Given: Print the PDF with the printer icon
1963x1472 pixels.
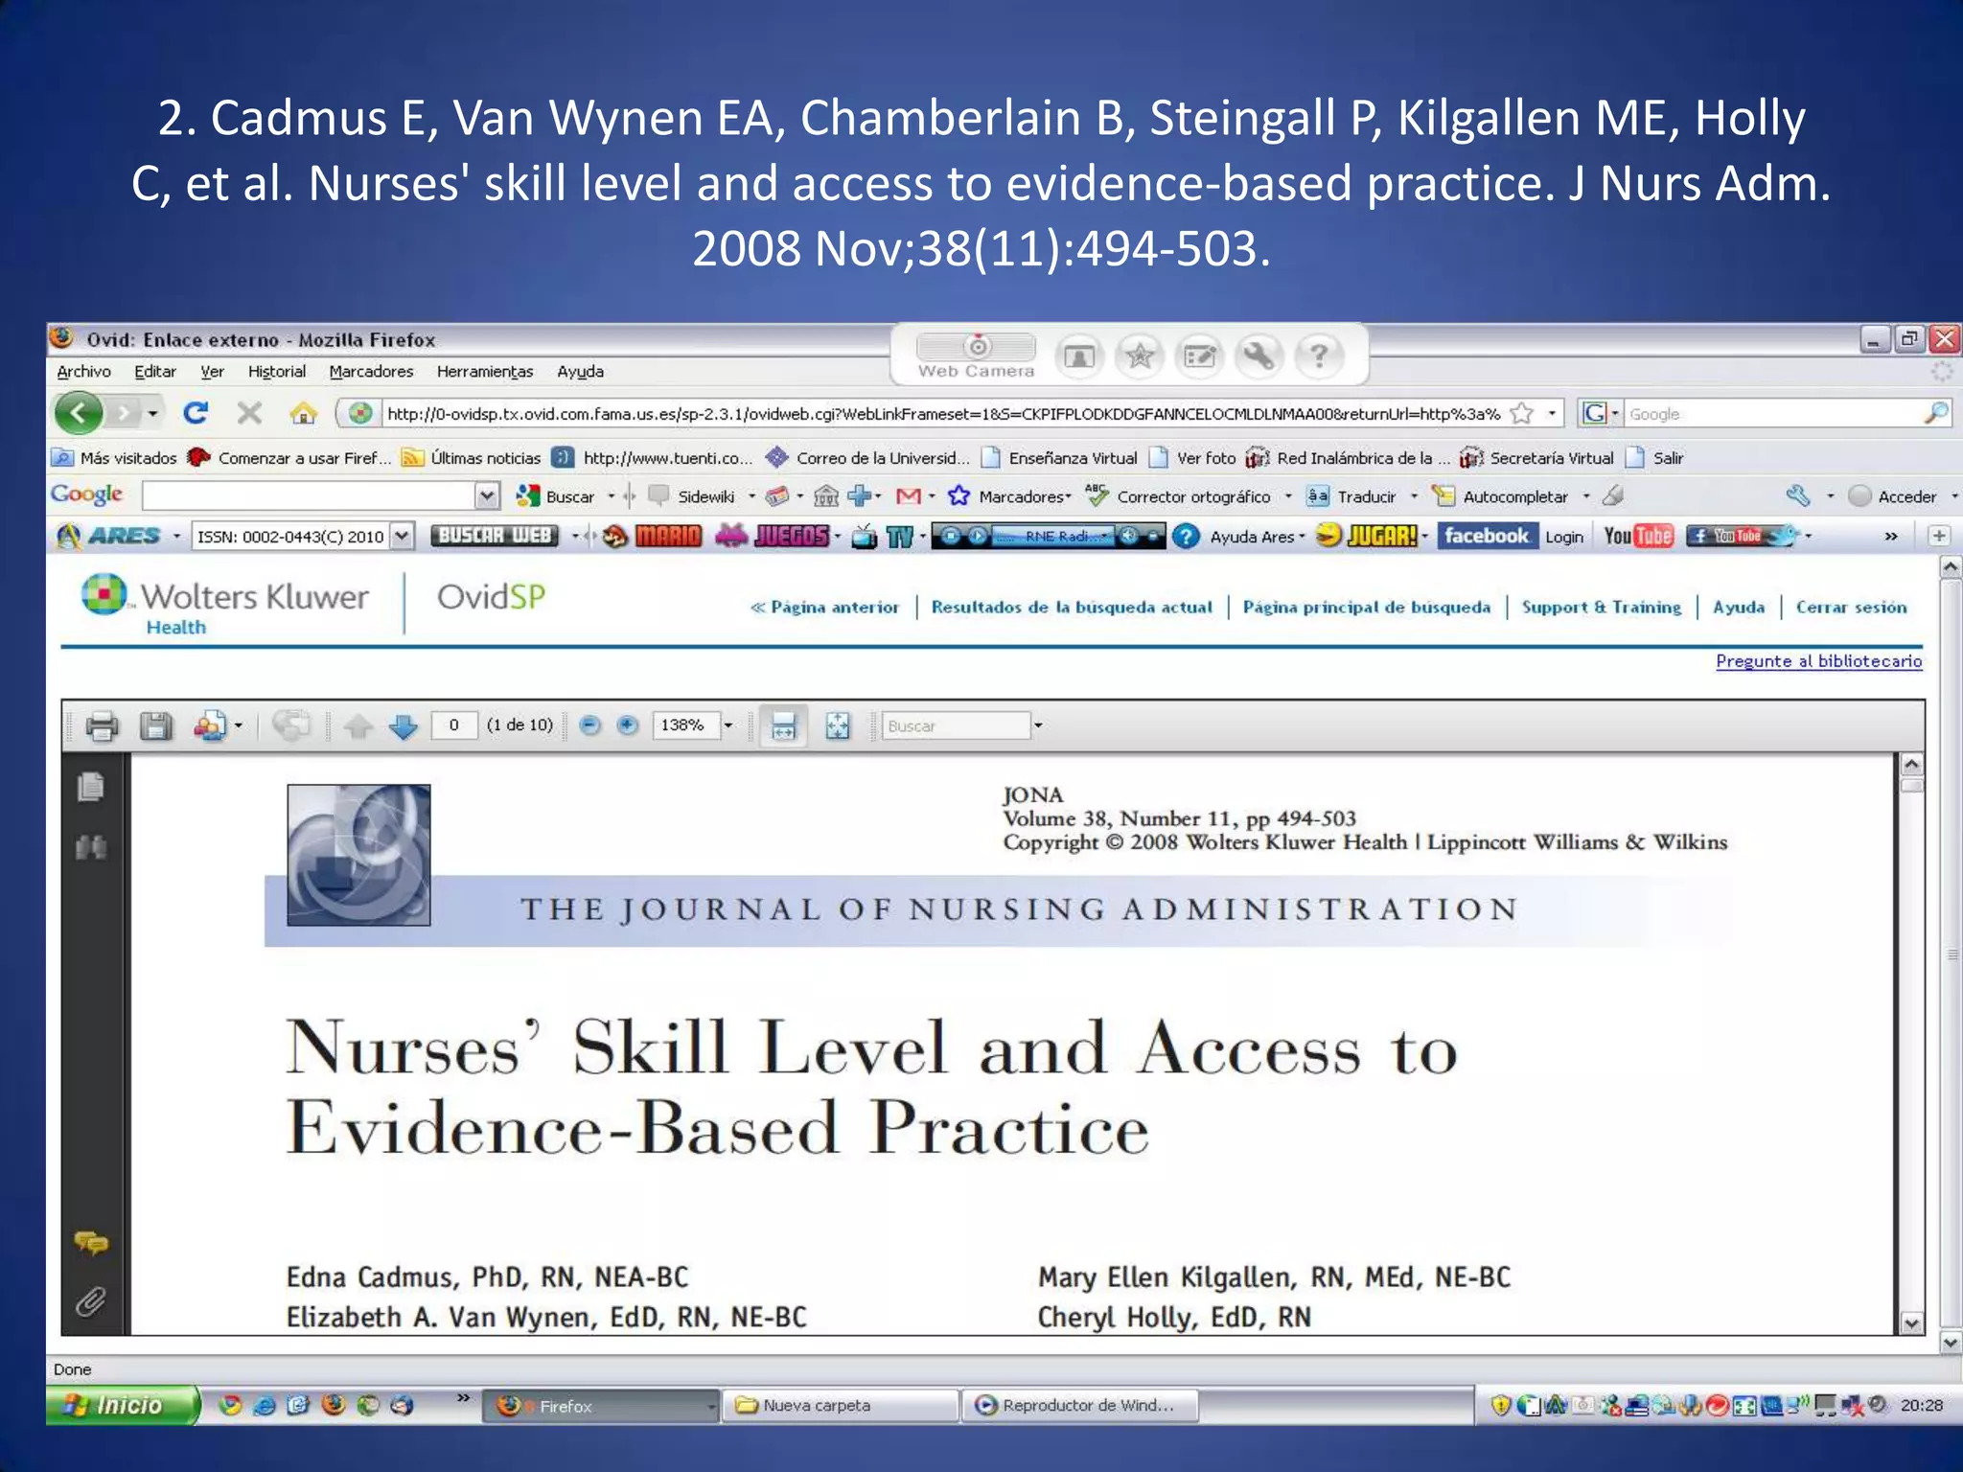Looking at the screenshot, I should click(x=102, y=725).
